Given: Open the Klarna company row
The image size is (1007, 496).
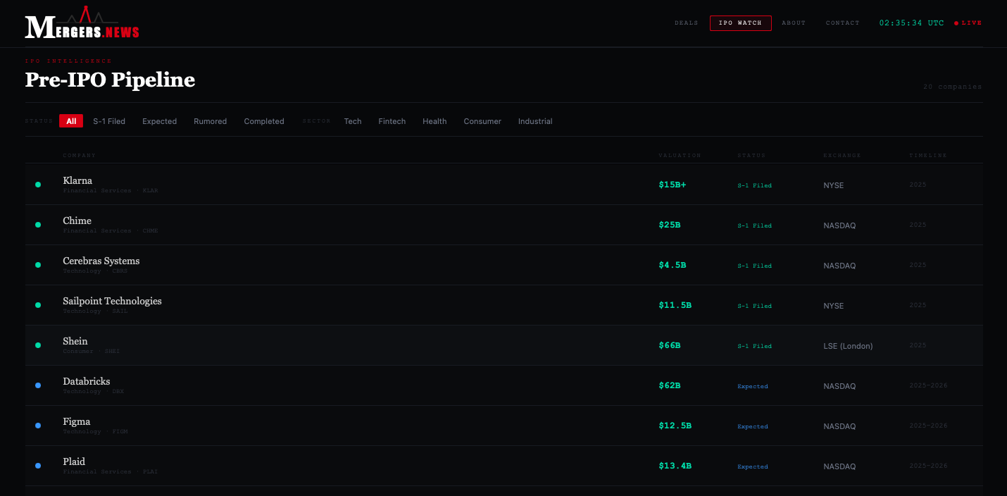Looking at the screenshot, I should 504,185.
